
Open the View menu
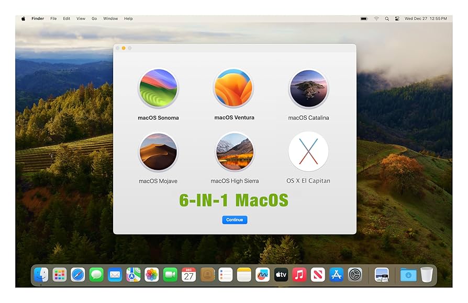(x=81, y=18)
